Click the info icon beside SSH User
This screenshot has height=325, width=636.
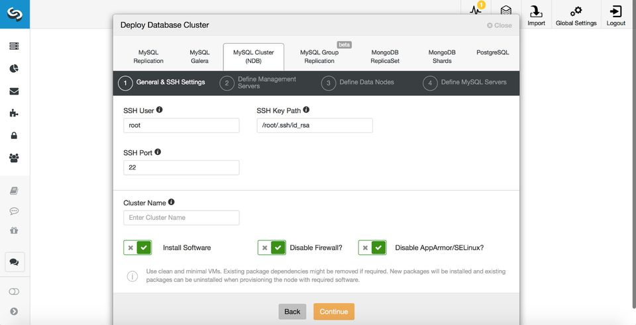(x=160, y=109)
